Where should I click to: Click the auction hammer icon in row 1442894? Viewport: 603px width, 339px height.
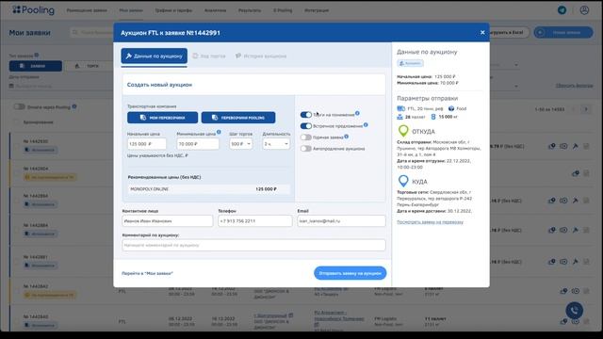pos(576,201)
